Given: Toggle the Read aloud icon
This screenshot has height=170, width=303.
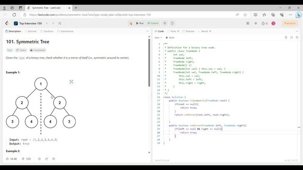Looking at the screenshot, I should click(237, 15).
